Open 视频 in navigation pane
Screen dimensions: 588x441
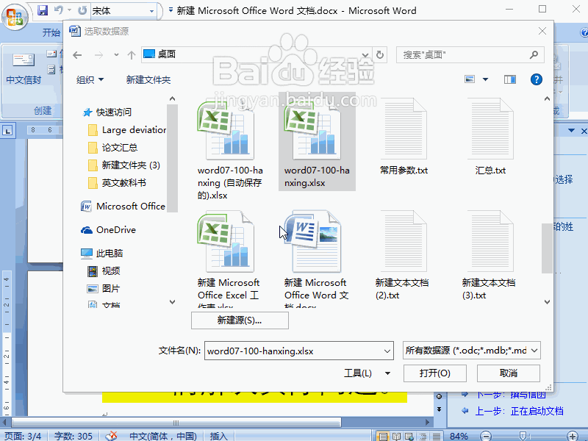[104, 270]
